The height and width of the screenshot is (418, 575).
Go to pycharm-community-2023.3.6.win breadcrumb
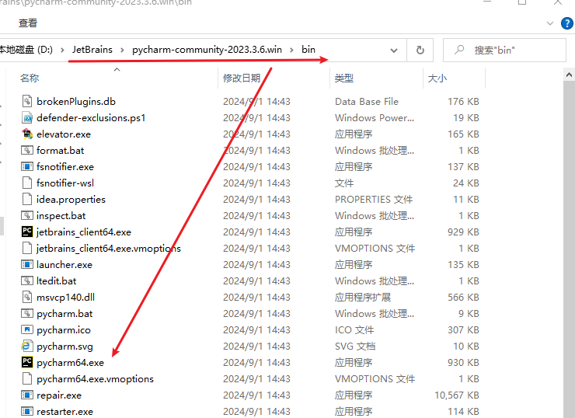(x=207, y=50)
